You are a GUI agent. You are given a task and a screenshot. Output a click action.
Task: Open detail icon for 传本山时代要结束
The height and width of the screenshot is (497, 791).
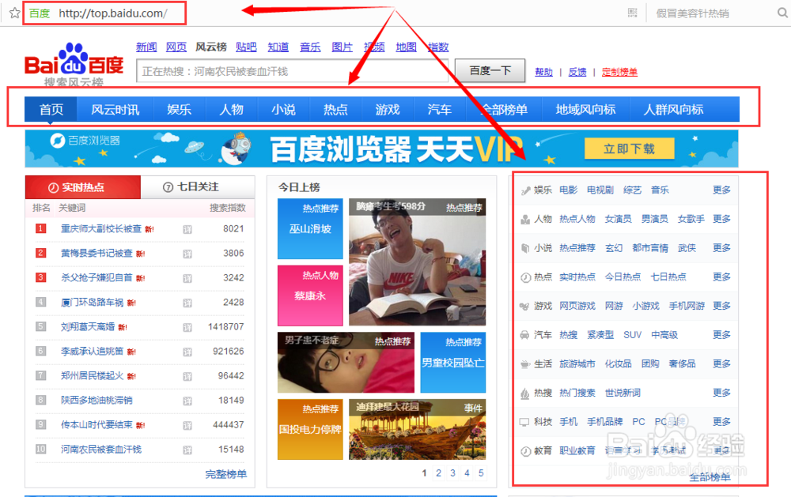pyautogui.click(x=187, y=425)
